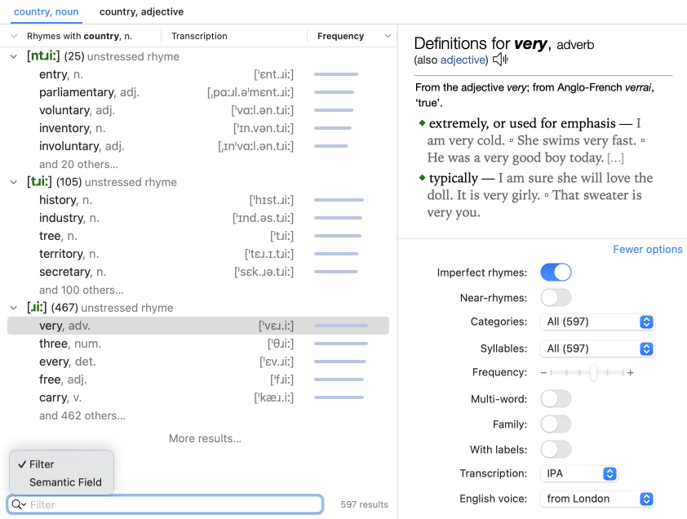This screenshot has height=519, width=687.
Task: Enable the With labels switch
Action: (556, 450)
